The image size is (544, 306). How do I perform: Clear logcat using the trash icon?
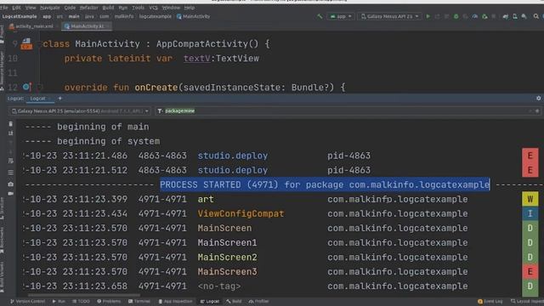click(x=11, y=124)
